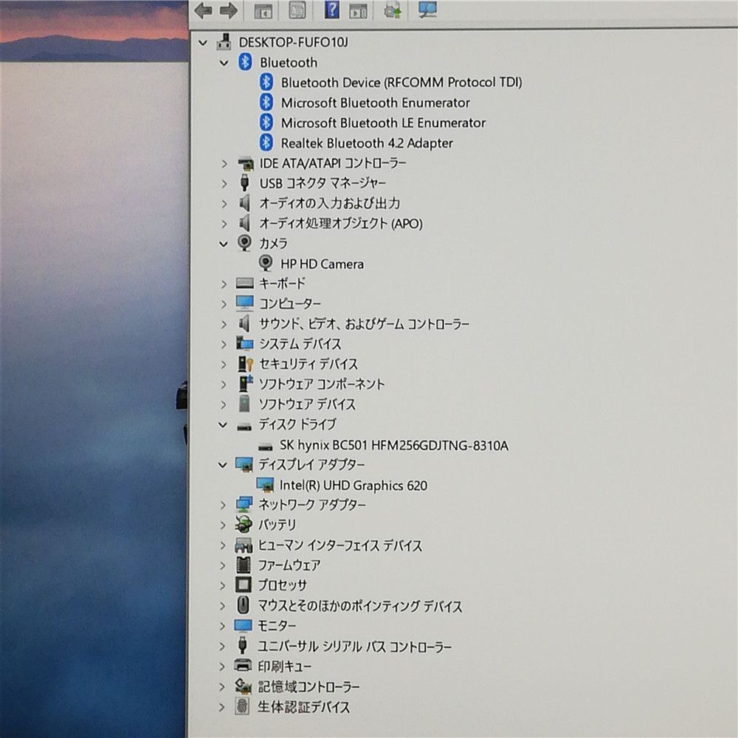Click the Bluetooth icon beside Realtek Bluetooth 4.2 Adapter

click(266, 143)
